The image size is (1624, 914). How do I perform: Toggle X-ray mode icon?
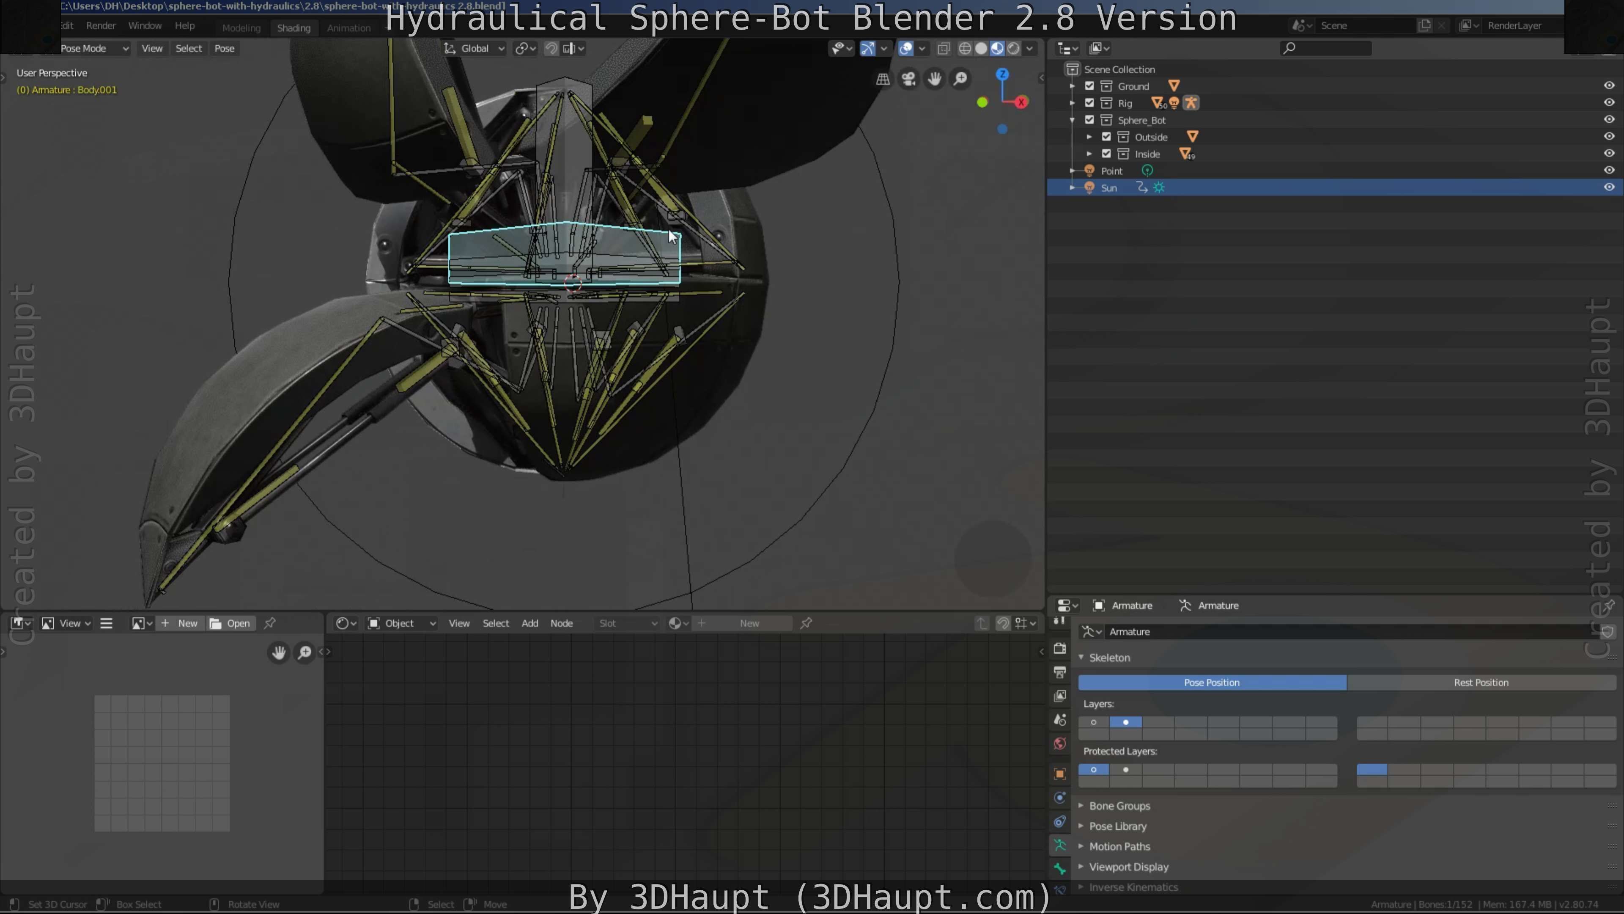pos(944,49)
